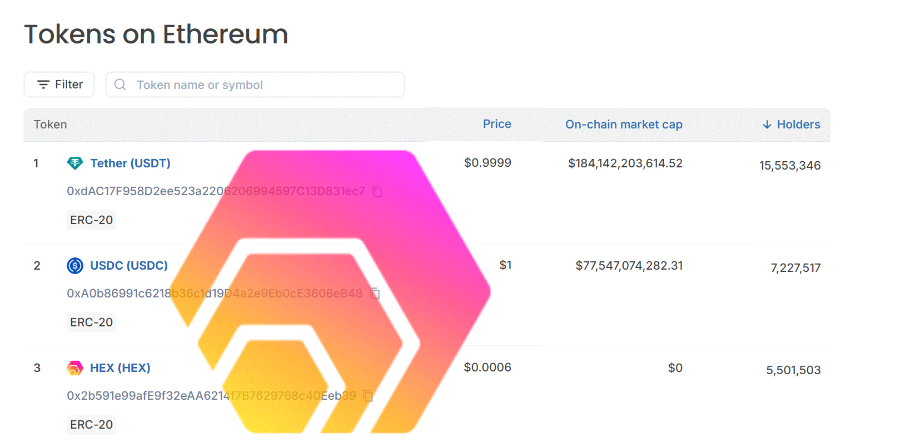Click the Tether address starting 0xdAC17F
Image resolution: width=900 pixels, height=442 pixels.
[216, 191]
